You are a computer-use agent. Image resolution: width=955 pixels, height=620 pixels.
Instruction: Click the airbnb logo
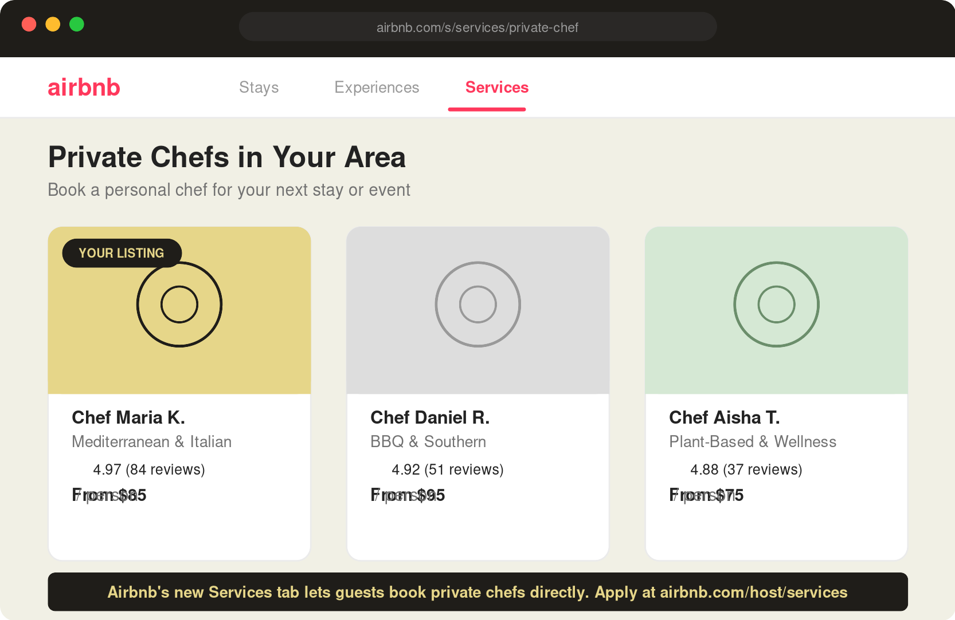click(x=84, y=87)
